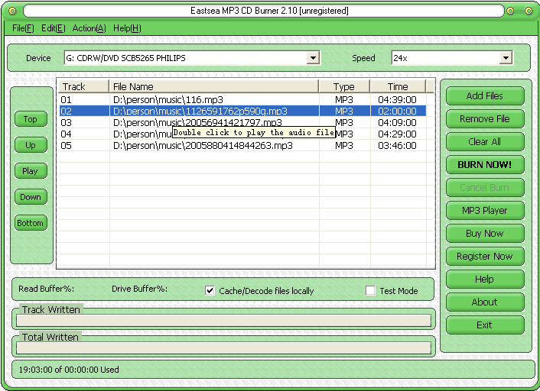This screenshot has height=391, width=540.
Task: Sort by Time column header
Action: click(398, 86)
